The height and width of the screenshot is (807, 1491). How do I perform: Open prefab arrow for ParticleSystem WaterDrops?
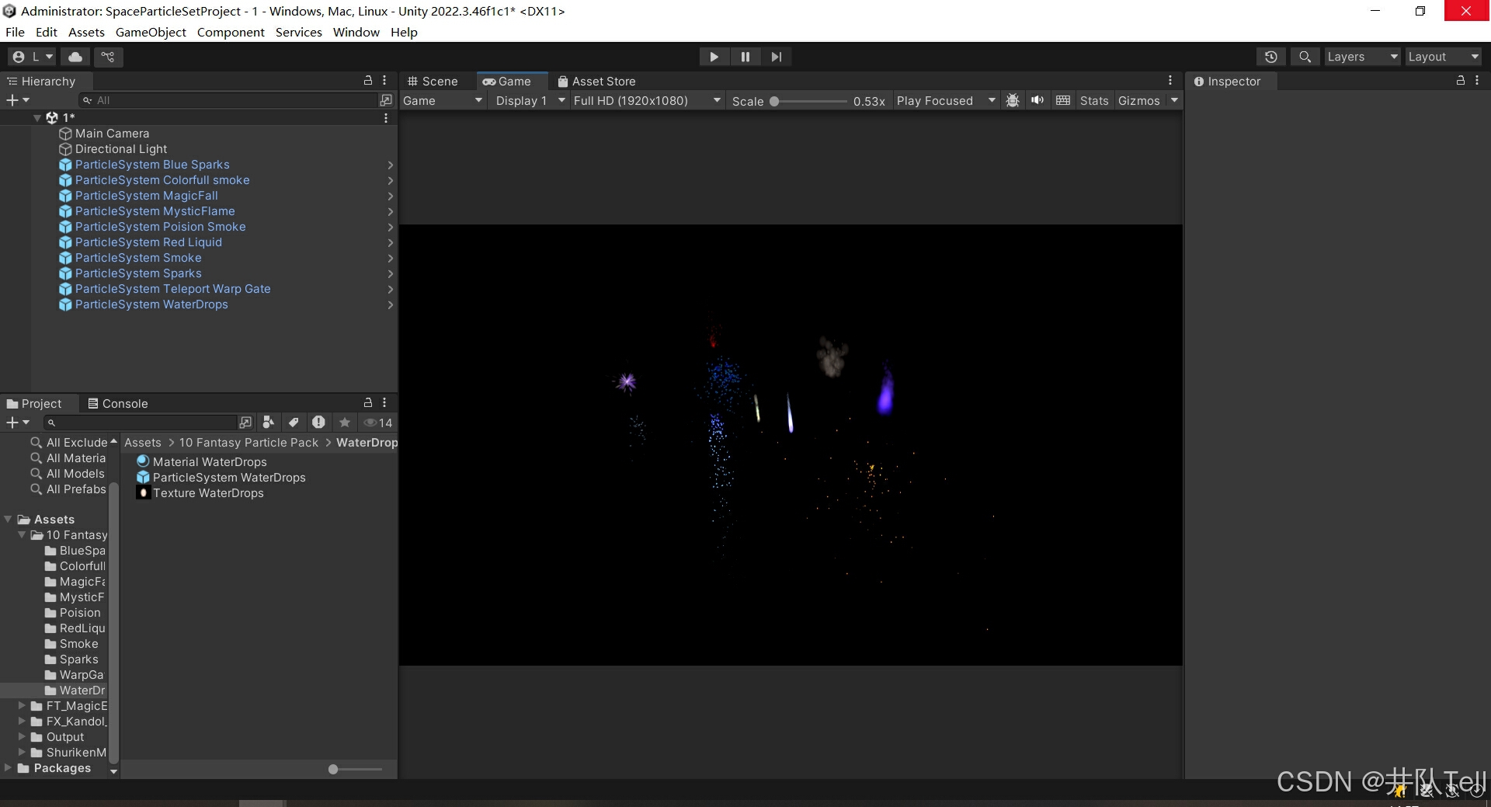point(390,304)
